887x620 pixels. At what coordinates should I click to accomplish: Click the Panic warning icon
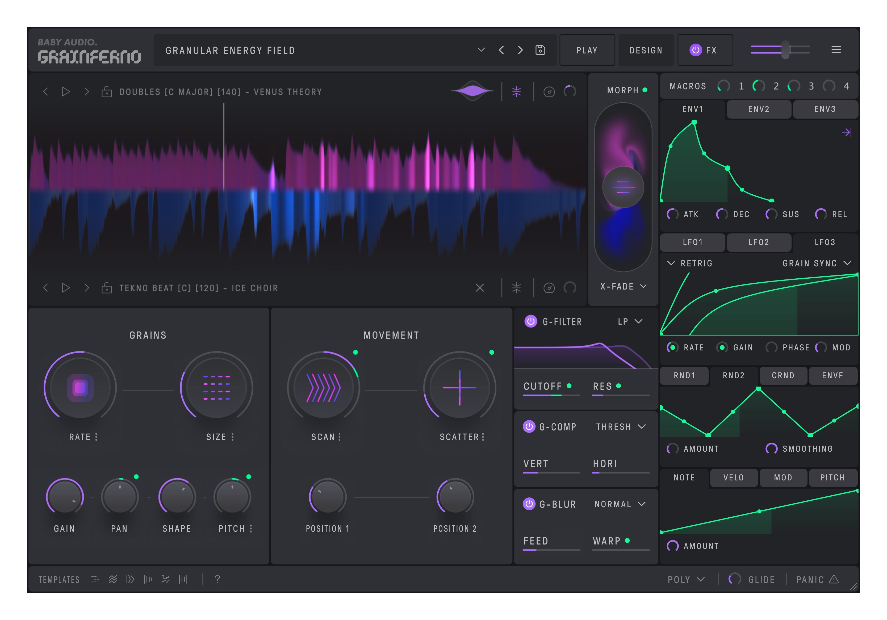(834, 579)
